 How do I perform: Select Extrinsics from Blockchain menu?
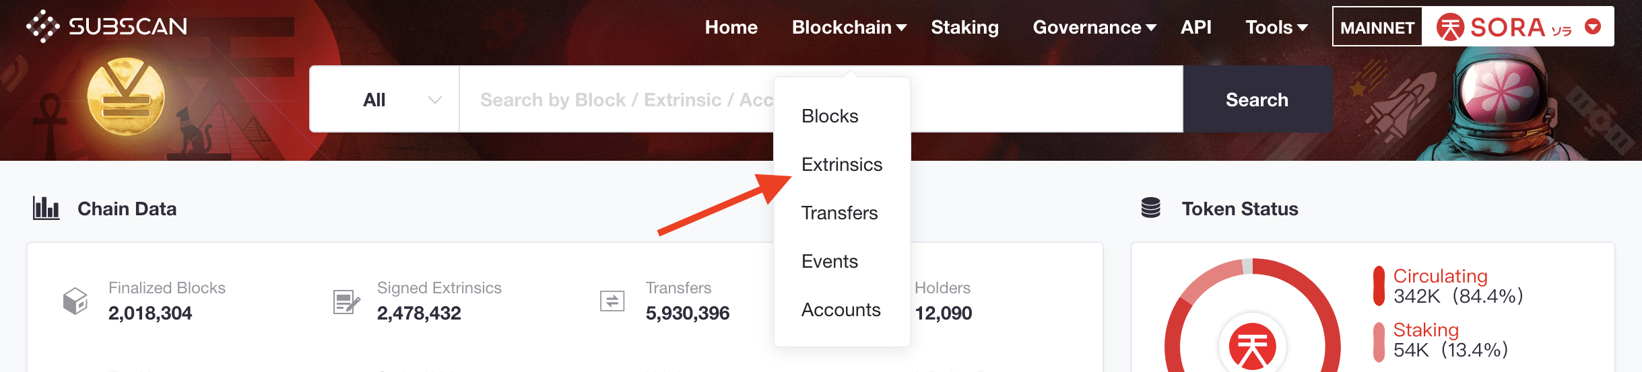[x=842, y=164]
